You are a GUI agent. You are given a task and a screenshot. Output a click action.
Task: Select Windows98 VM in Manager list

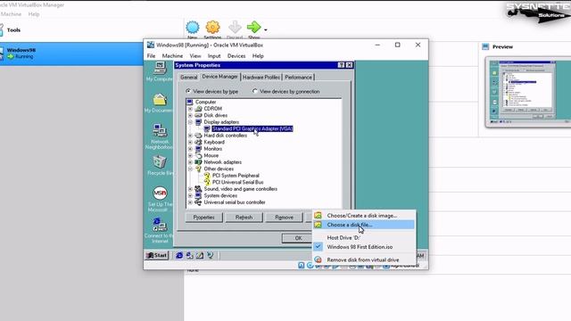[71, 53]
